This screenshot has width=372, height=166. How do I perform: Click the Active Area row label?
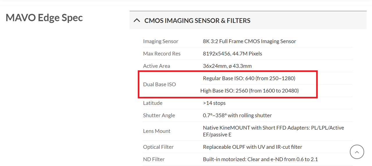point(156,66)
